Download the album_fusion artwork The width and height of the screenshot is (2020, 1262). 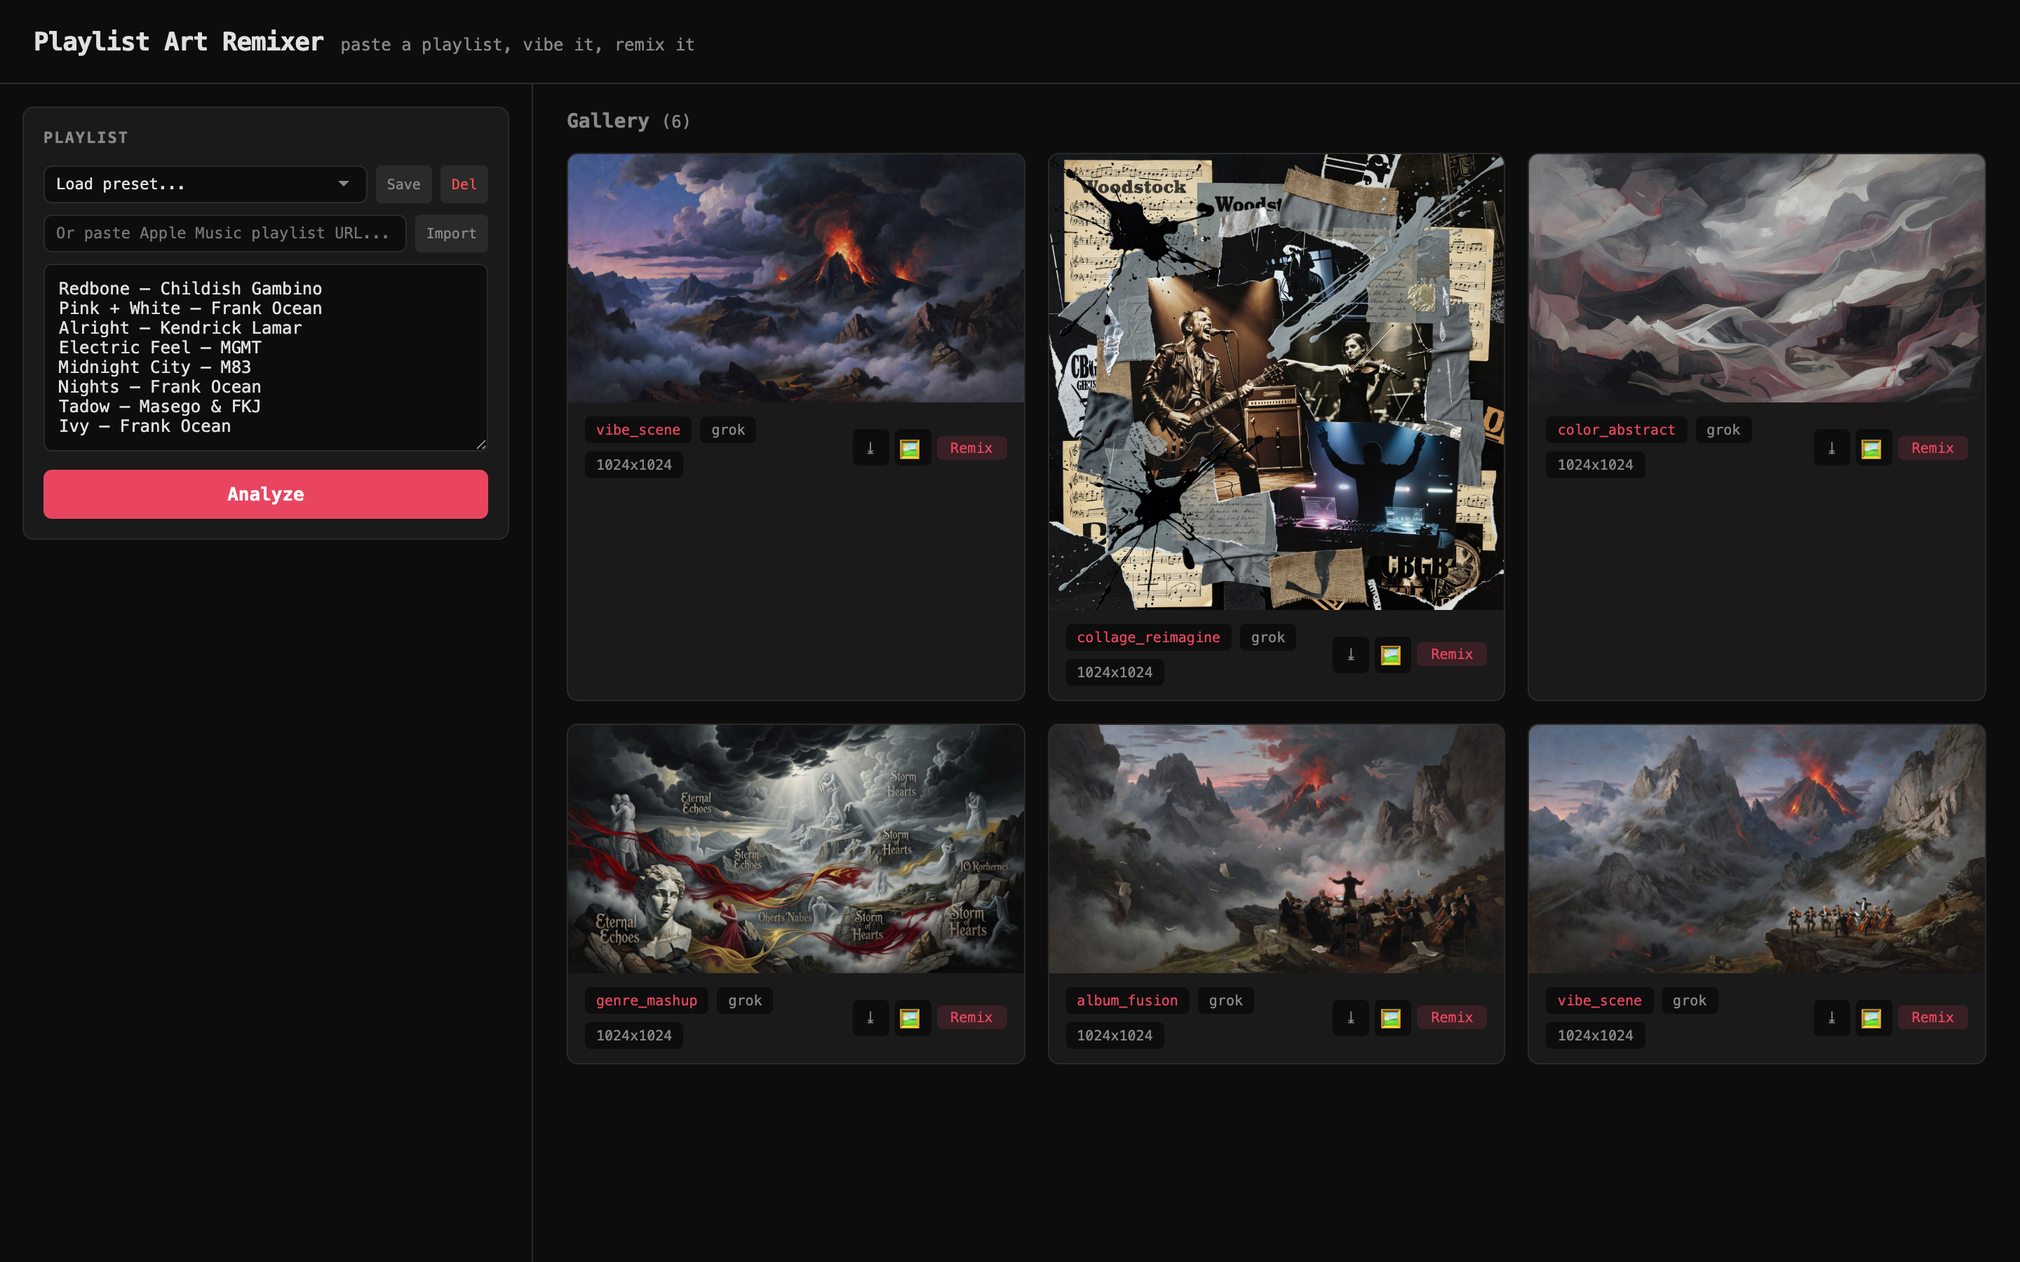click(x=1352, y=1017)
